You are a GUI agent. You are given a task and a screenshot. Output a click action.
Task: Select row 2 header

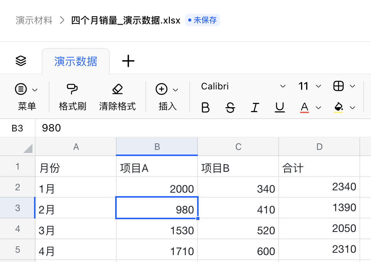[17, 187]
